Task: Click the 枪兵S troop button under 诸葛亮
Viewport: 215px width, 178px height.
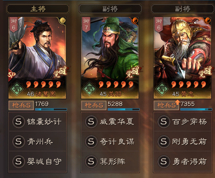Action: [21, 105]
